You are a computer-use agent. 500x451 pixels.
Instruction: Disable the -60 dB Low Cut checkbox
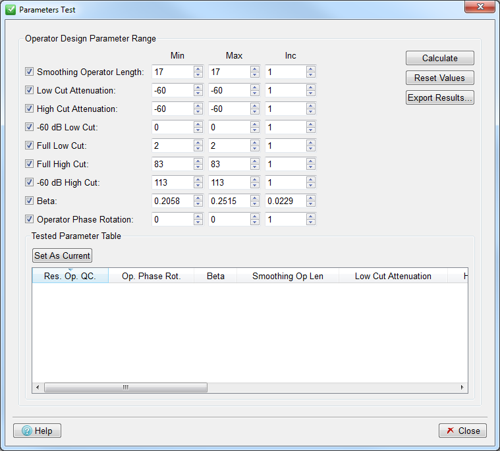(29, 127)
